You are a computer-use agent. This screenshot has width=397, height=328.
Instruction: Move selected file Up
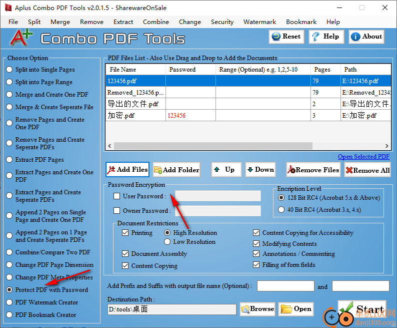point(226,170)
